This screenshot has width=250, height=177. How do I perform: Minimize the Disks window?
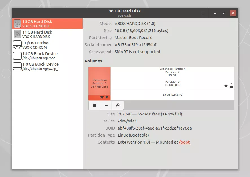pos(215,13)
